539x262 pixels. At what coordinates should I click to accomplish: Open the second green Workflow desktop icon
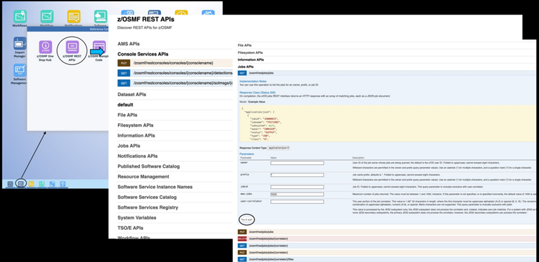point(47,17)
